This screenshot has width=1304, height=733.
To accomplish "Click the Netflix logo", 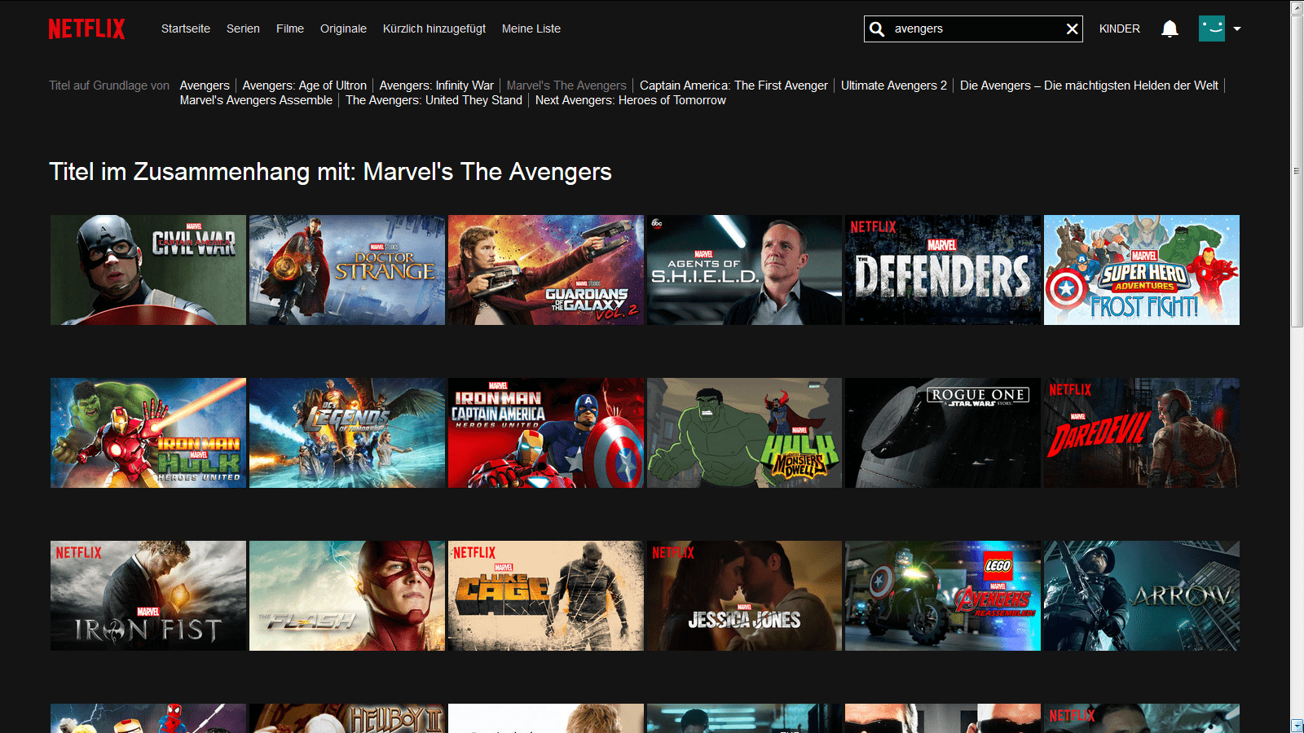I will (86, 29).
